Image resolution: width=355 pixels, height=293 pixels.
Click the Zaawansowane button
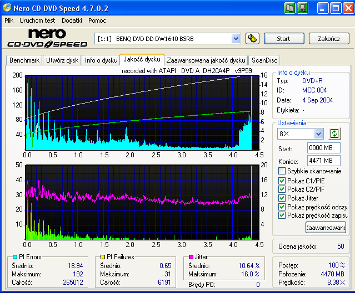click(326, 228)
